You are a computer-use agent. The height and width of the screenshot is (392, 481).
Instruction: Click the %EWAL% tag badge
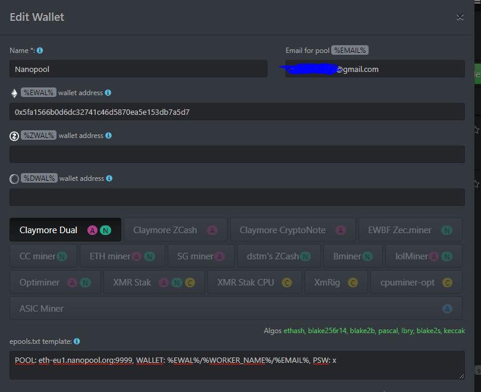tap(39, 92)
